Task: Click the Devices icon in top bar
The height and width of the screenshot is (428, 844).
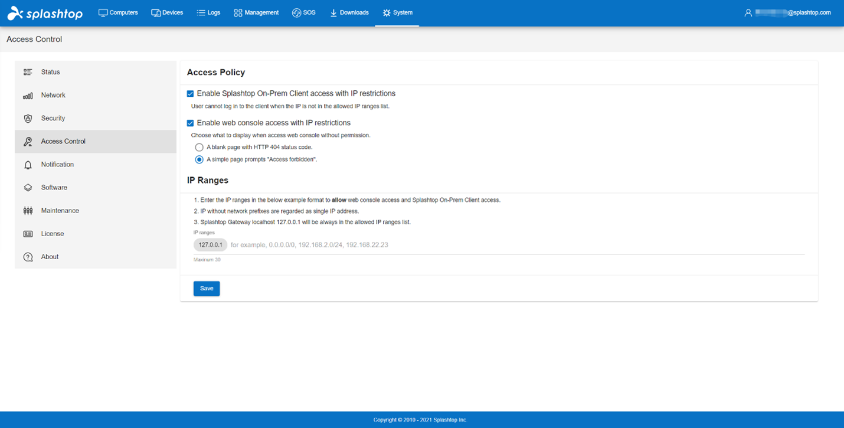Action: 156,12
